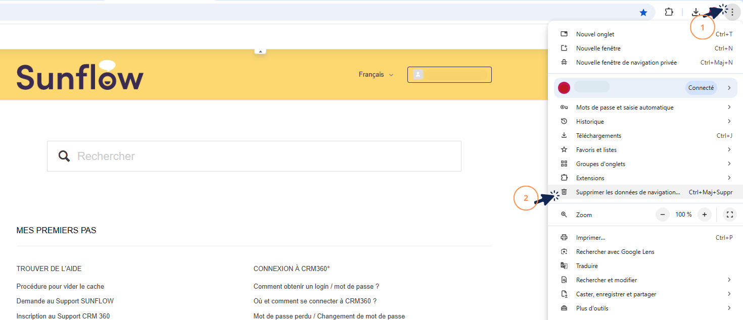Decrease zoom with minus button

pyautogui.click(x=662, y=215)
